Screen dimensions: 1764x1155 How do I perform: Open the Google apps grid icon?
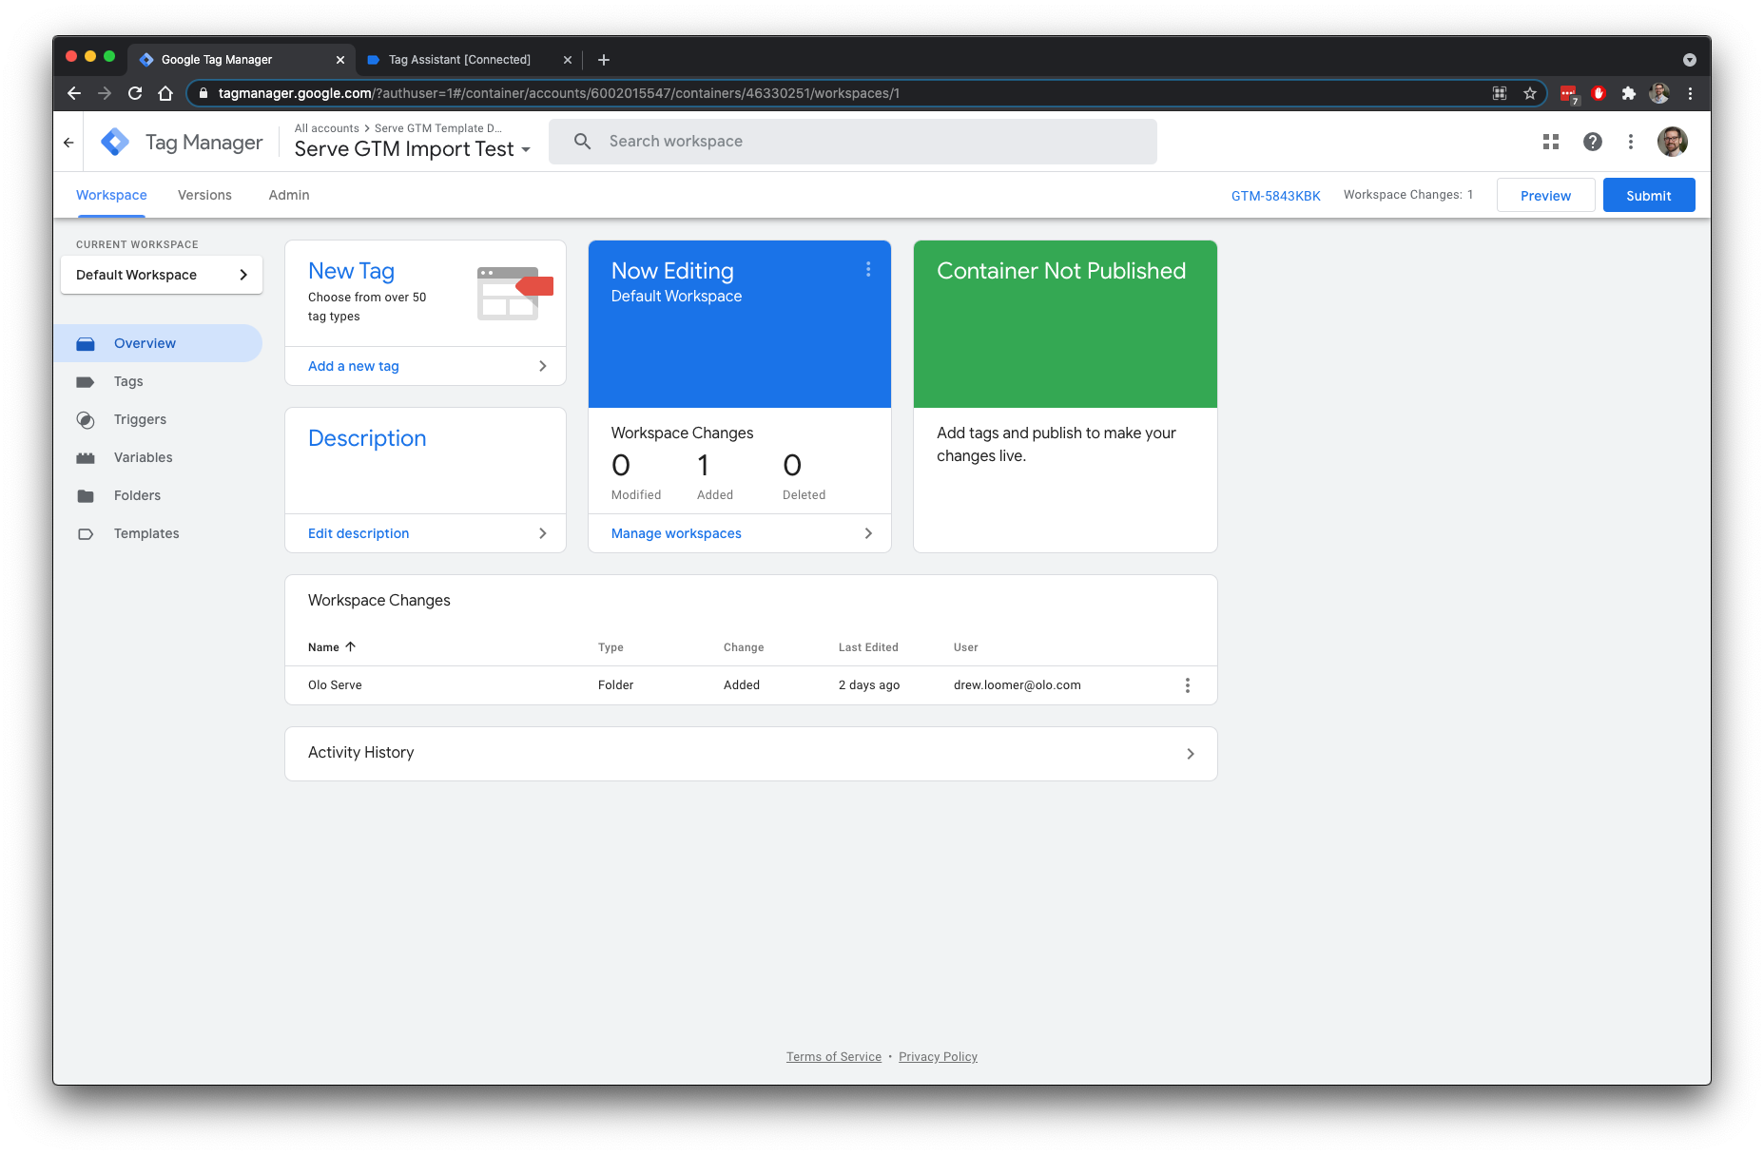1551,142
